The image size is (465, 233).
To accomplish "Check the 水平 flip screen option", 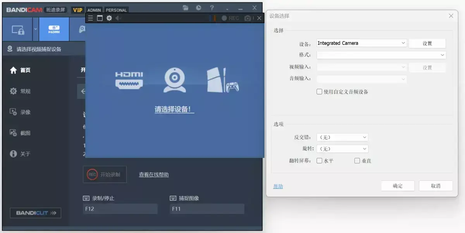I will pos(319,160).
